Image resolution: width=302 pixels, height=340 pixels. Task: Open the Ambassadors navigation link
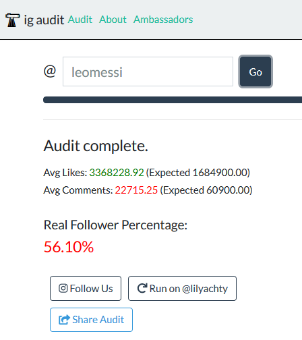(163, 20)
